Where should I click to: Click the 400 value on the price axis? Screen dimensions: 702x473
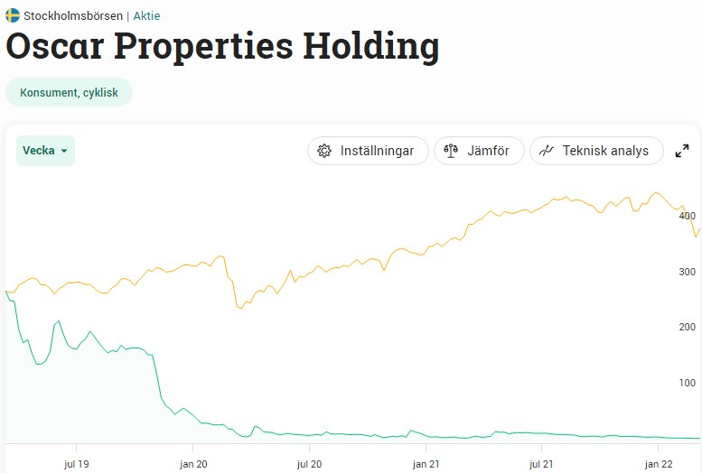click(x=687, y=216)
